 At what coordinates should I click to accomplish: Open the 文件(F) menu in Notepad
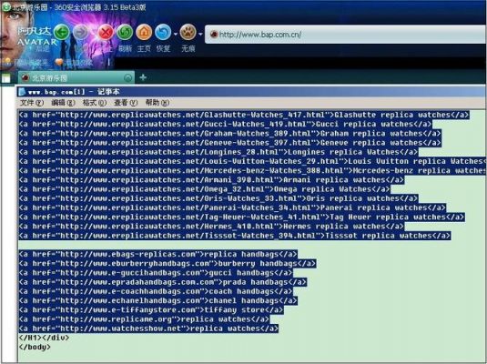pos(31,103)
